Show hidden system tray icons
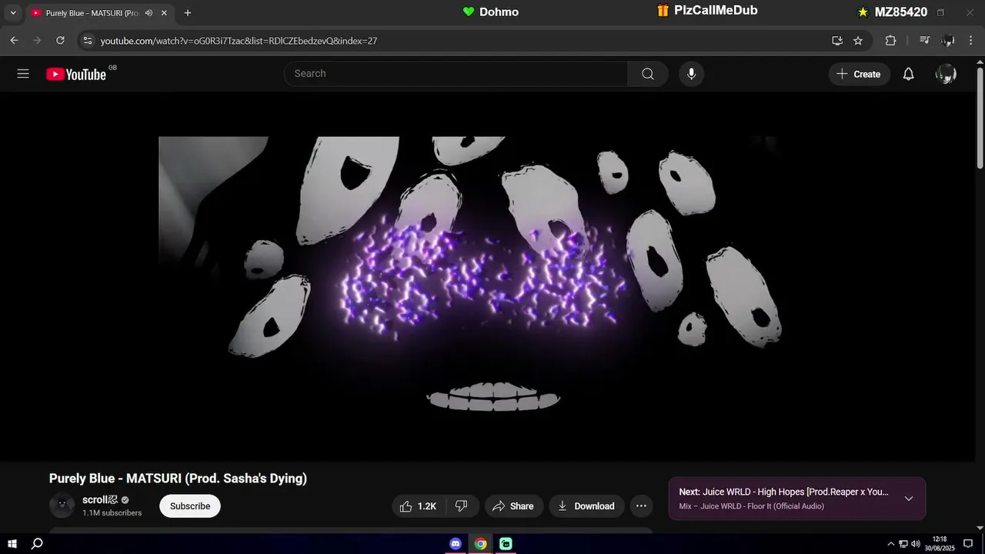 coord(891,544)
